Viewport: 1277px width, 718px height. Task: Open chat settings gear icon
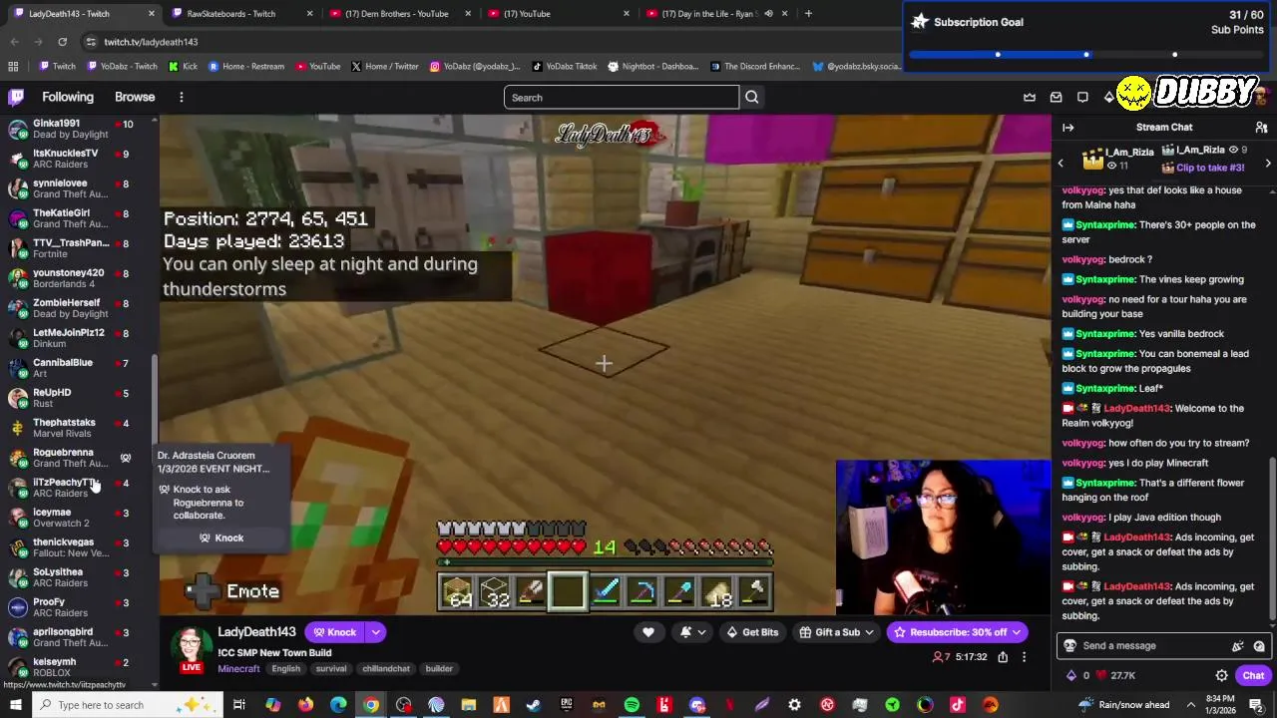point(1221,675)
